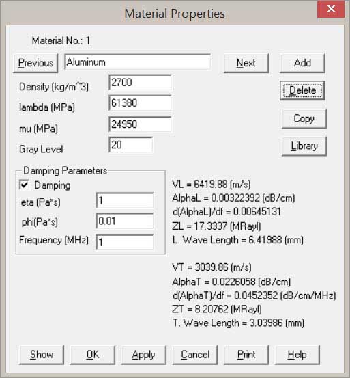Open the material Library
350x378 pixels.
click(x=304, y=146)
